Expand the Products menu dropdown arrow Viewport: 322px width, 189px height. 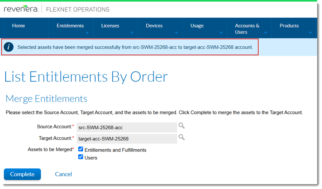(310, 33)
